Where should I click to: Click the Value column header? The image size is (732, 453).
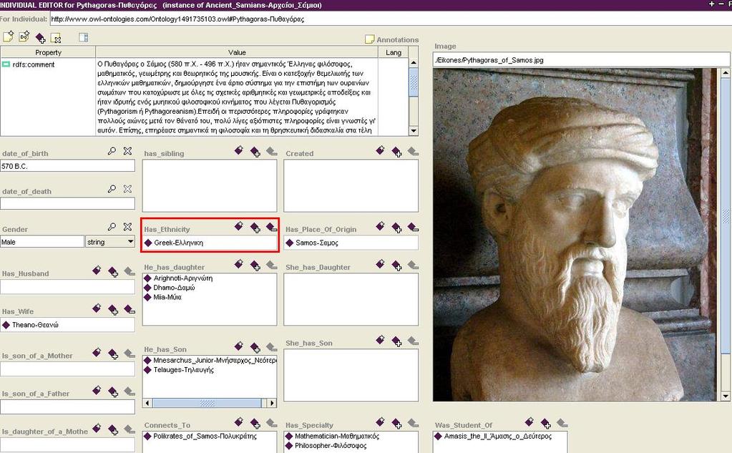[x=237, y=52]
